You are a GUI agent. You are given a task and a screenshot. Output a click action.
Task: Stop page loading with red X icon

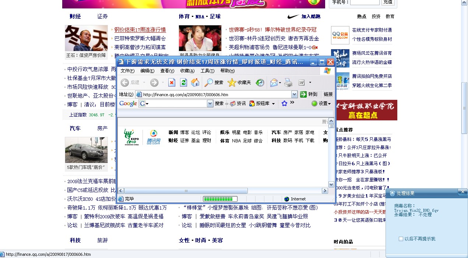click(172, 83)
